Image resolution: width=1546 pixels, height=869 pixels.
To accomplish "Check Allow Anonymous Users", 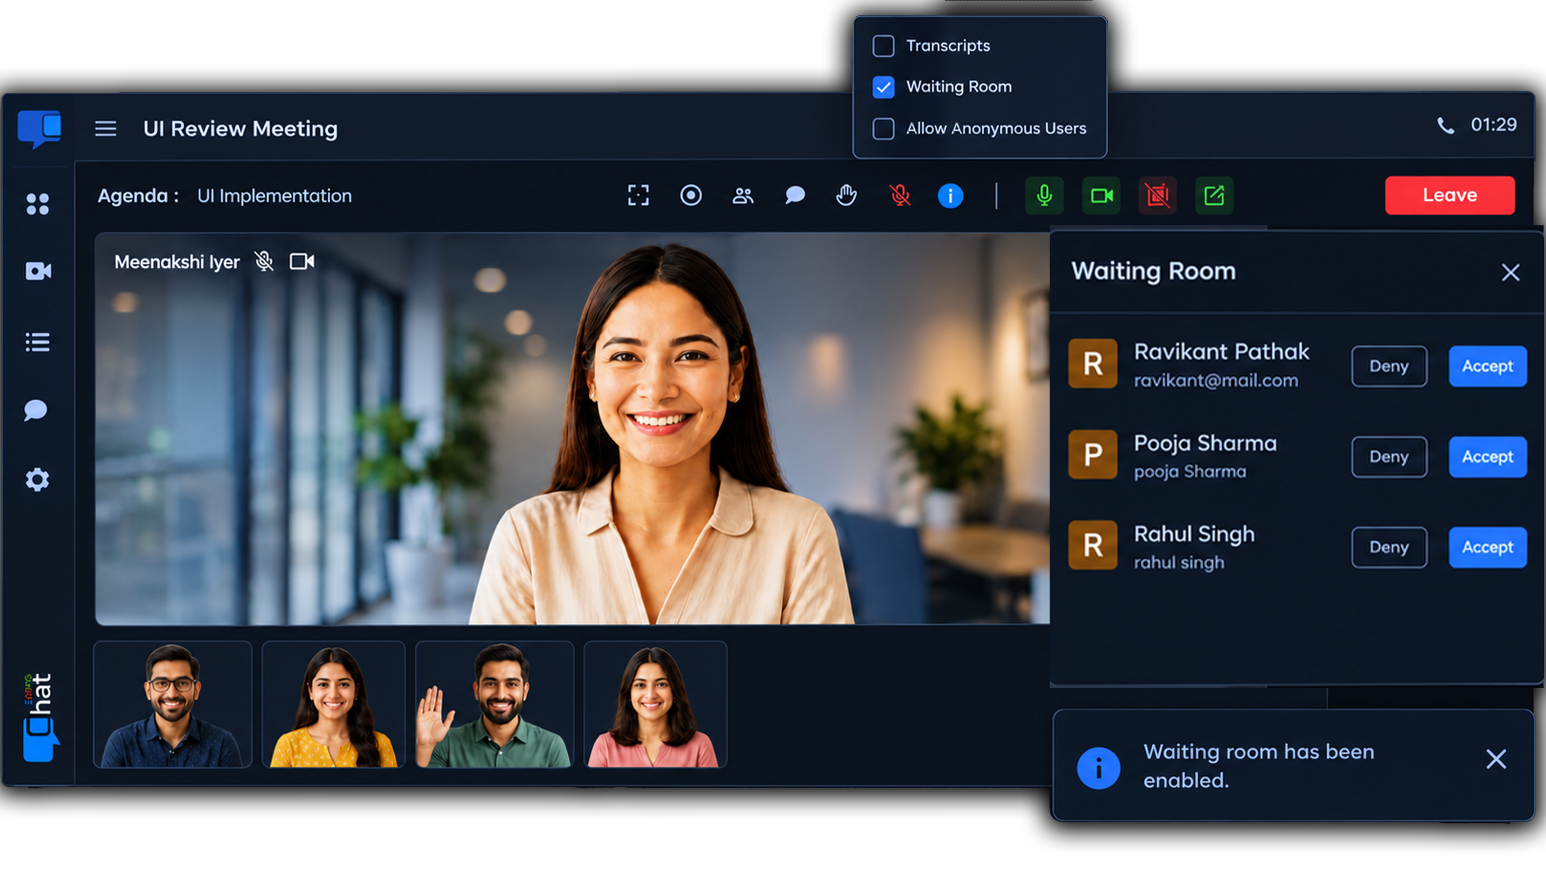I will [x=884, y=129].
